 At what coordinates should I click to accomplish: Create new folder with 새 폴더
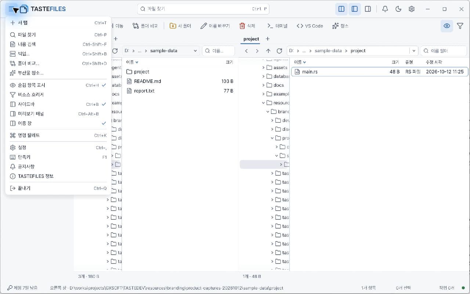[x=180, y=26]
